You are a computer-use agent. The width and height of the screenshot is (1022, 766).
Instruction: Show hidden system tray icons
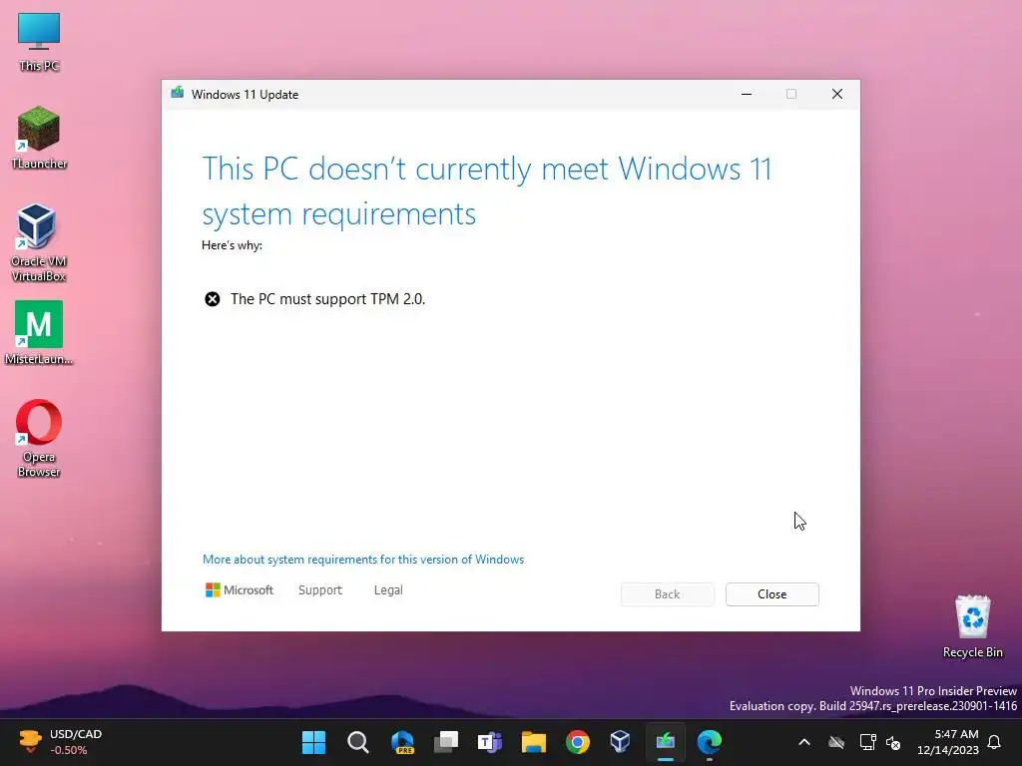(x=804, y=742)
